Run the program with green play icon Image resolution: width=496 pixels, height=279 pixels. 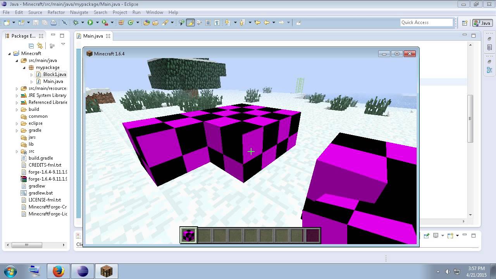(90, 22)
